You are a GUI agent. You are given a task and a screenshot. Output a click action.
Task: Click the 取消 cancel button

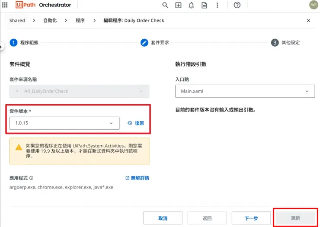(163, 218)
